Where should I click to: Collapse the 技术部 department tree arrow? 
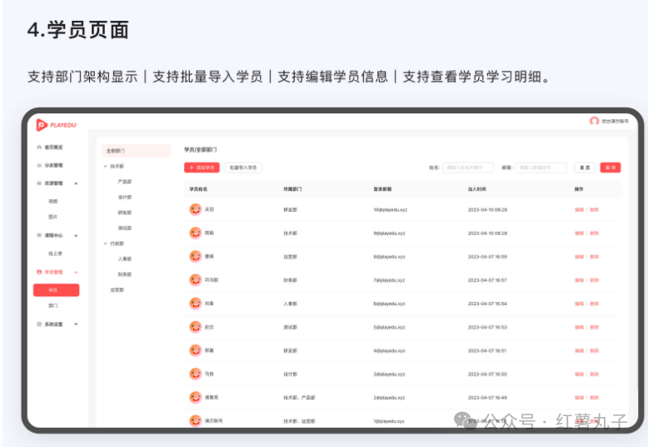(105, 166)
